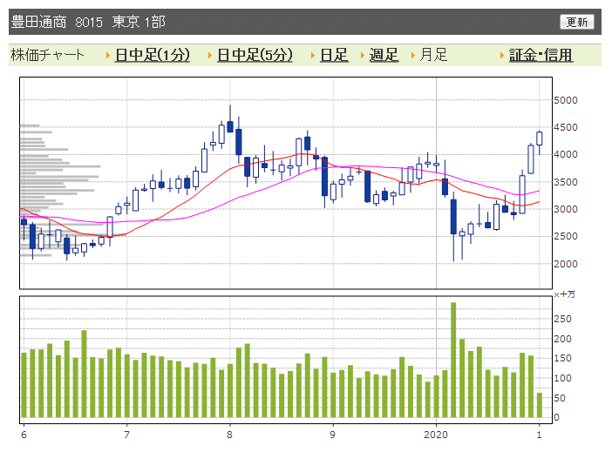Click the month 9 label on time axis
Image resolution: width=612 pixels, height=459 pixels.
[x=332, y=435]
